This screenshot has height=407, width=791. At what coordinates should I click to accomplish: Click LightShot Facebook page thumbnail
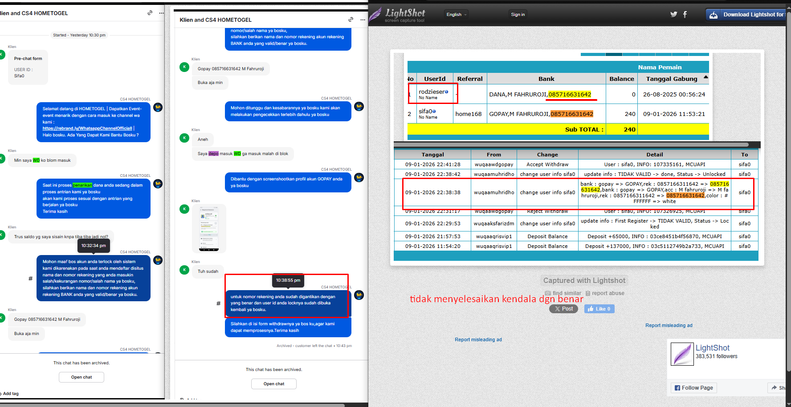click(682, 354)
